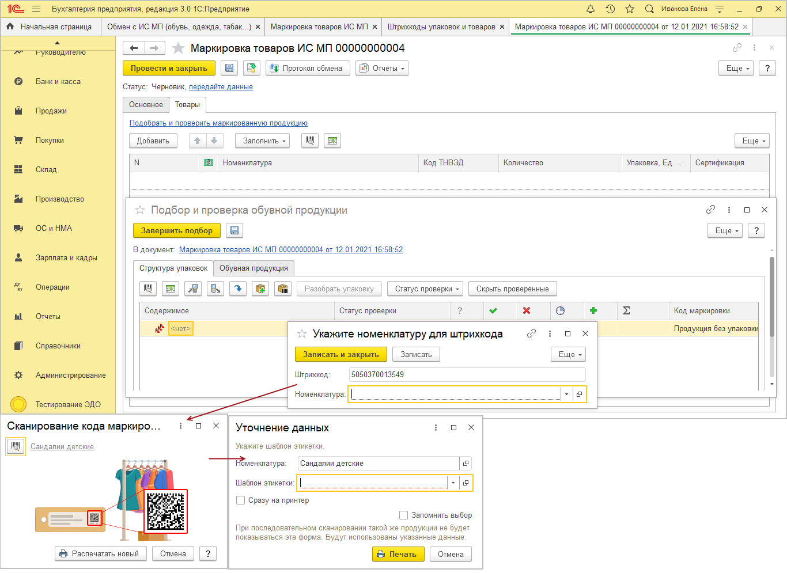This screenshot has width=787, height=573.
Task: Click Провести и закрыть button
Action: point(169,68)
